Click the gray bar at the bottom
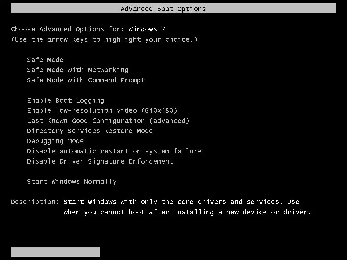Viewport: 347px width, 260px height. (55, 252)
